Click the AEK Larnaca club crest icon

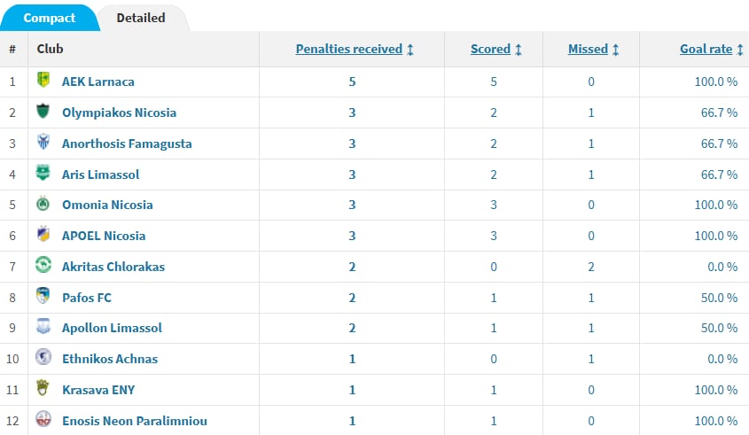click(43, 82)
